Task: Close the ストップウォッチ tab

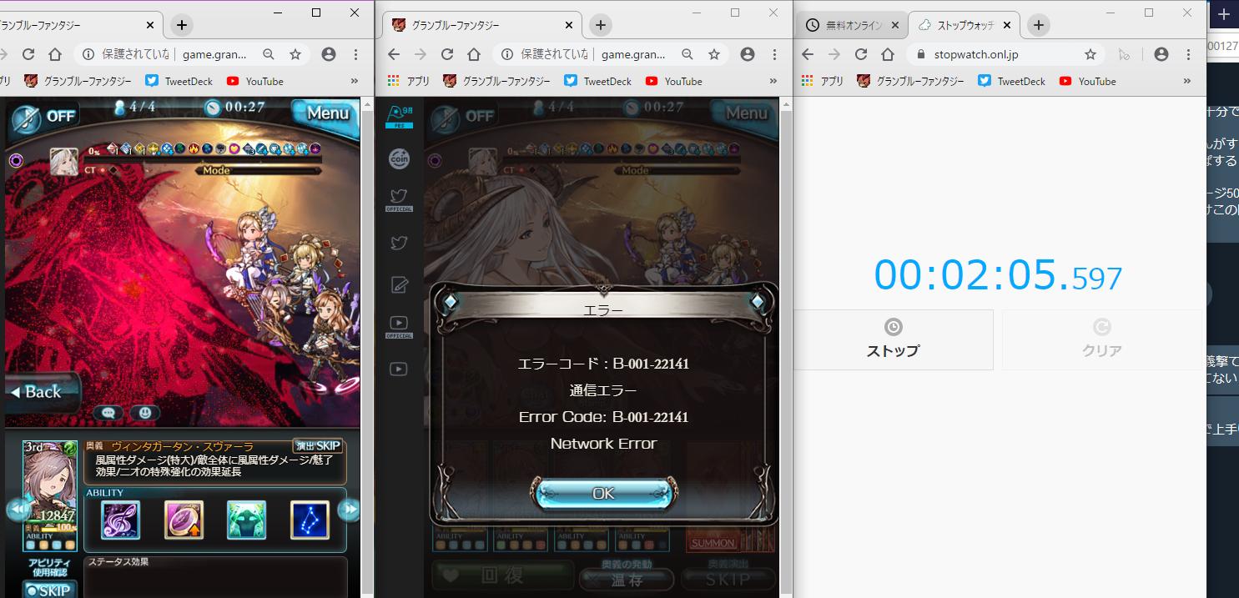Action: pyautogui.click(x=1006, y=25)
